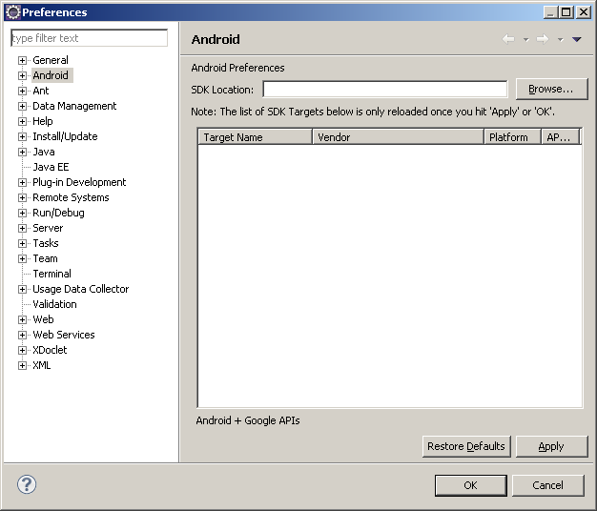This screenshot has width=597, height=511.
Task: Click the Restore Defaults button
Action: point(466,446)
